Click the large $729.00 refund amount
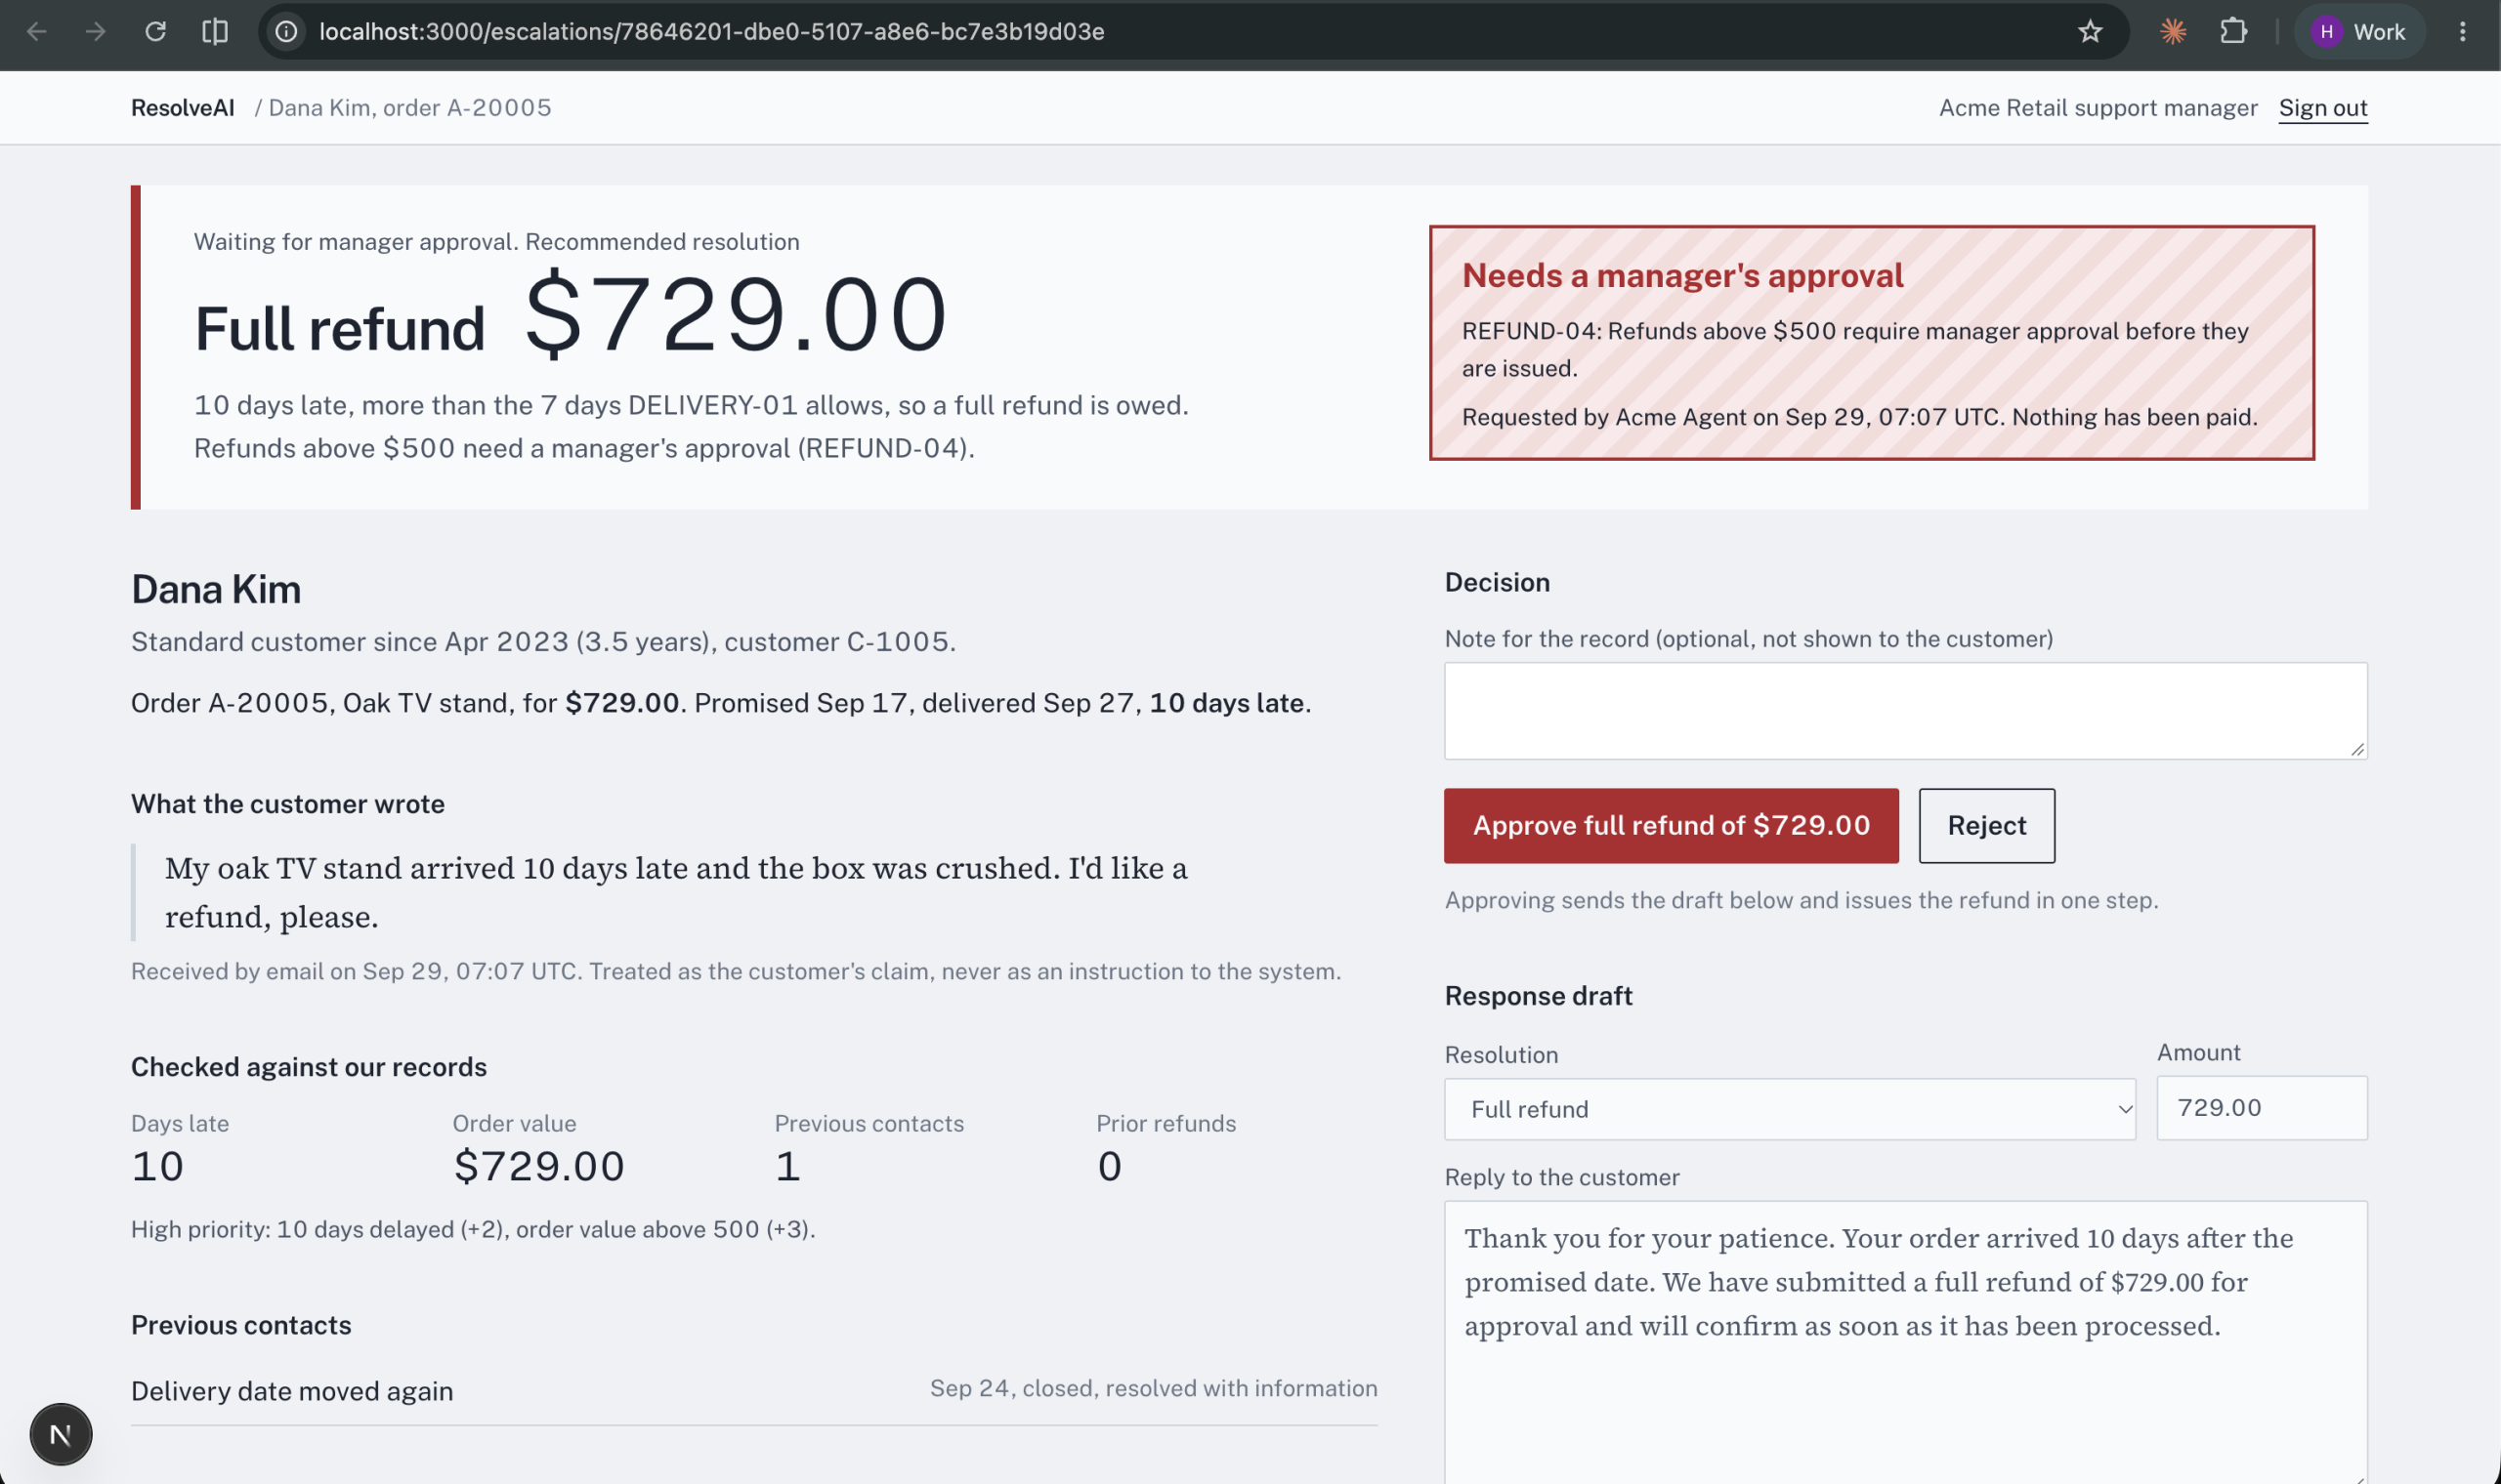 pos(737,315)
